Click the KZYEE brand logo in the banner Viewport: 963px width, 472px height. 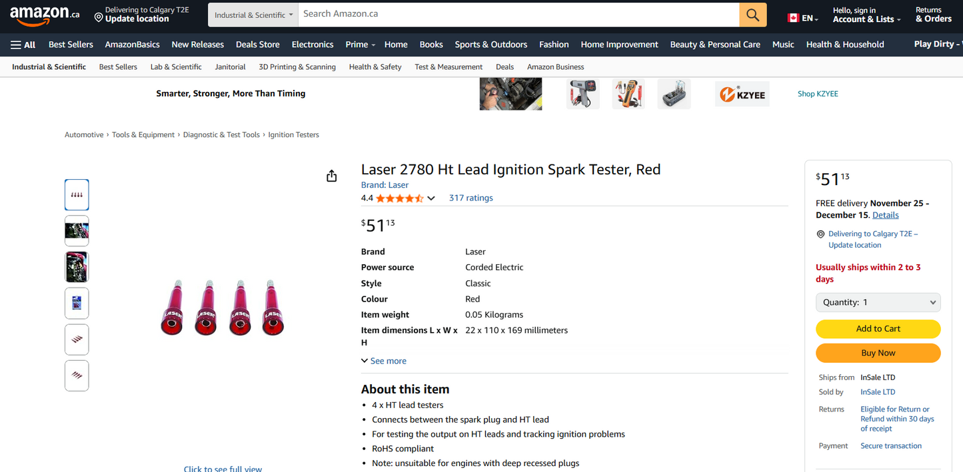pos(742,93)
